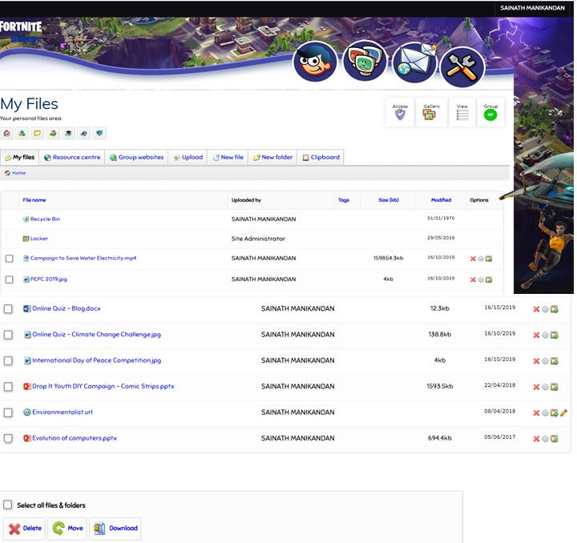Open the Upload tab
The height and width of the screenshot is (543, 577).
coord(188,157)
